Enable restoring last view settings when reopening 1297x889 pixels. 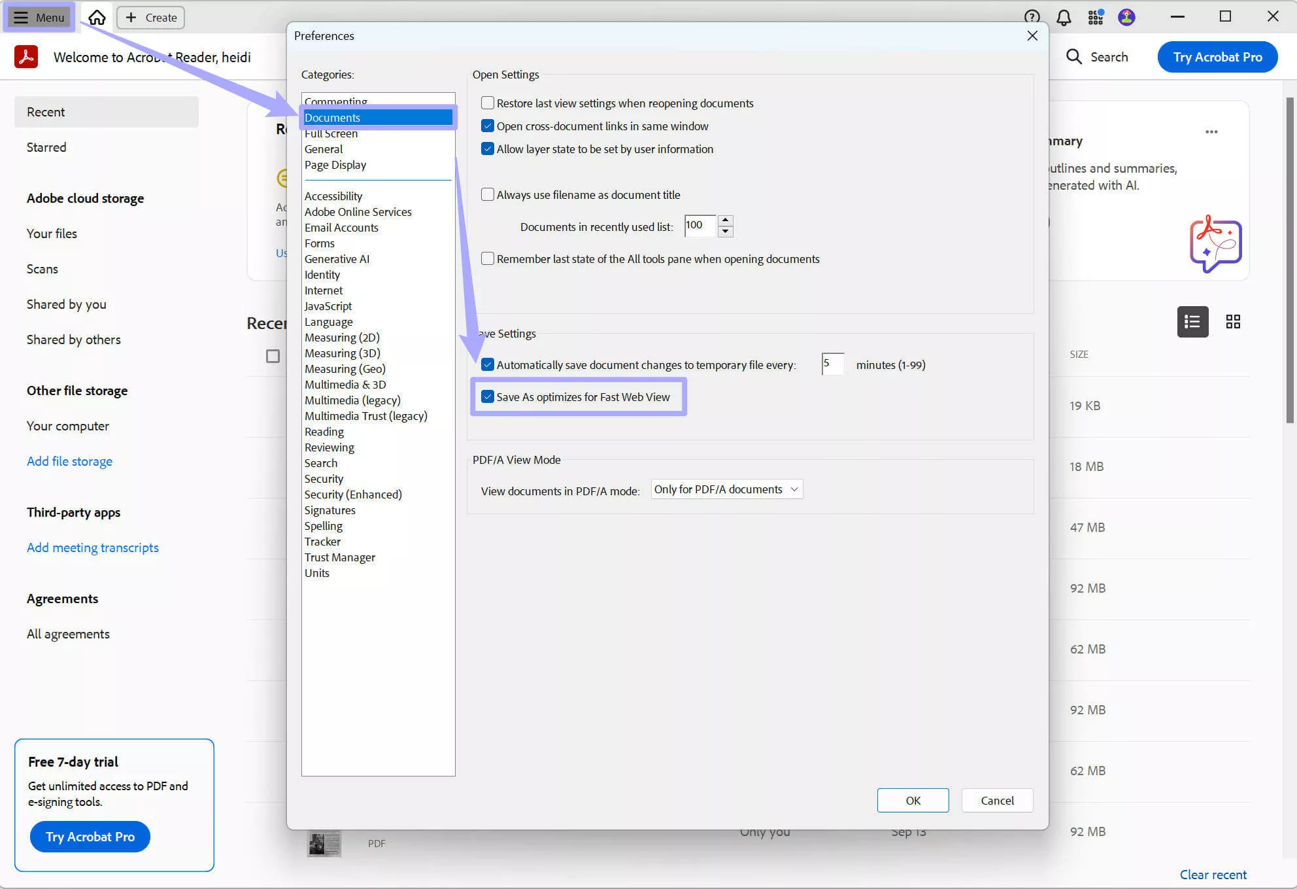tap(487, 103)
